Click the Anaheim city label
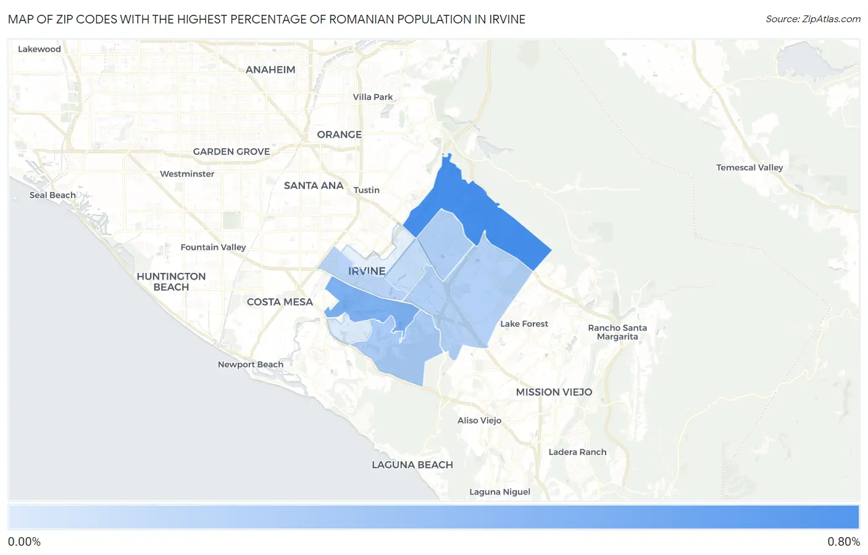 [270, 70]
